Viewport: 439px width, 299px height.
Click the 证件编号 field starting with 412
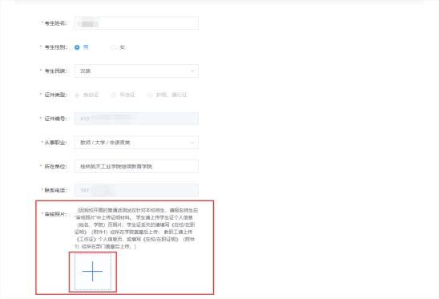click(x=137, y=119)
